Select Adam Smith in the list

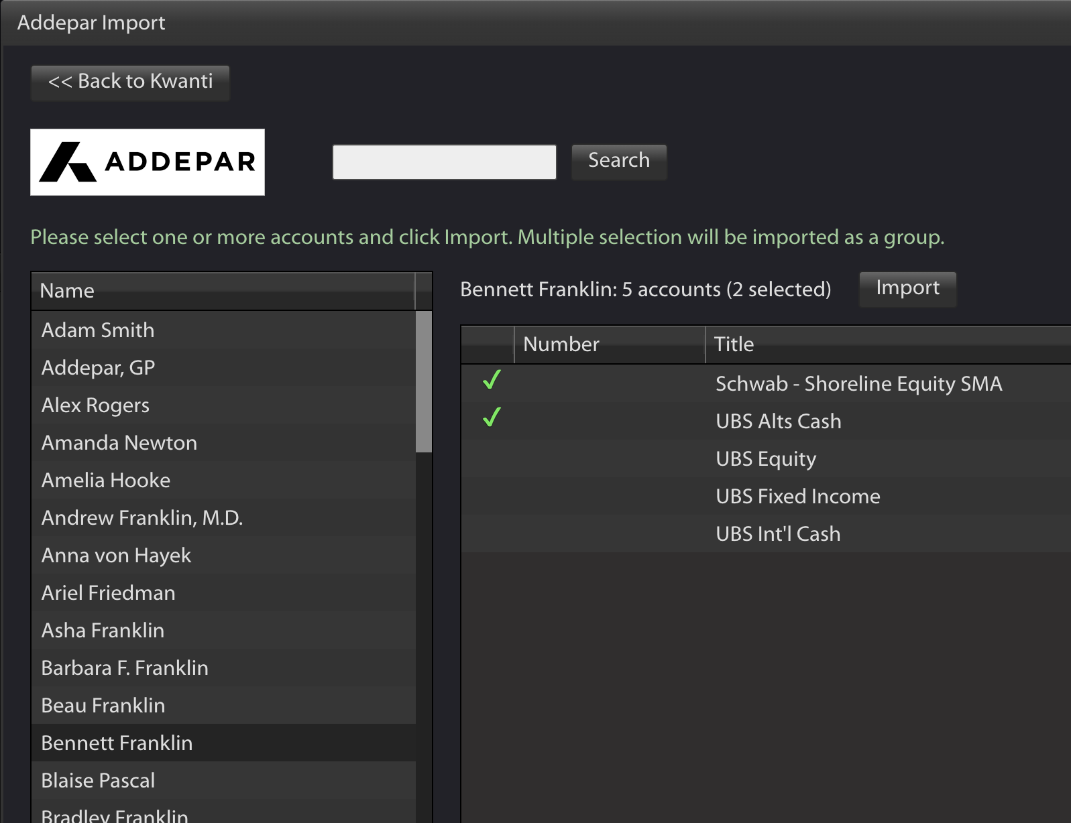point(223,330)
